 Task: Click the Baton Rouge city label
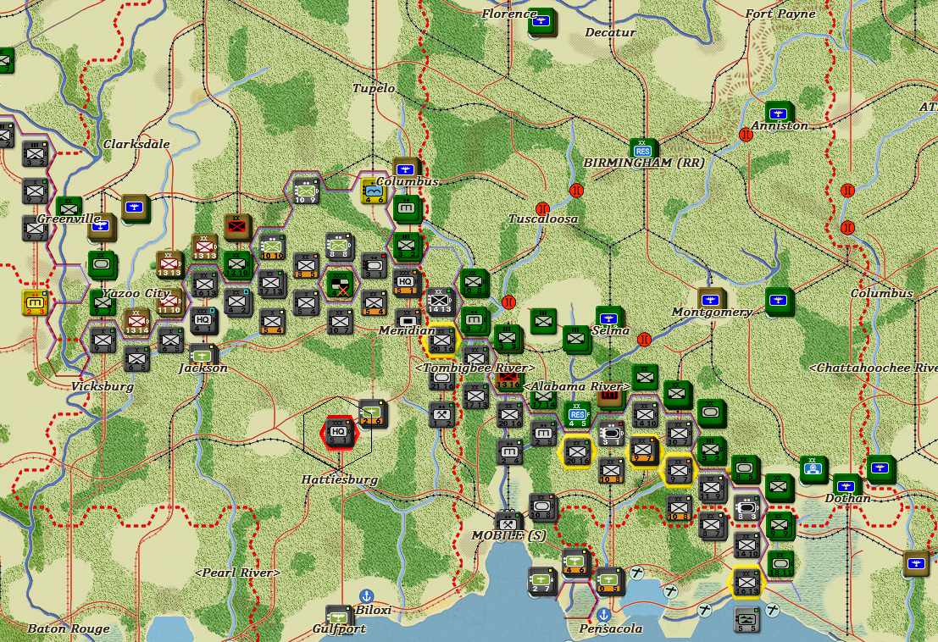point(69,628)
